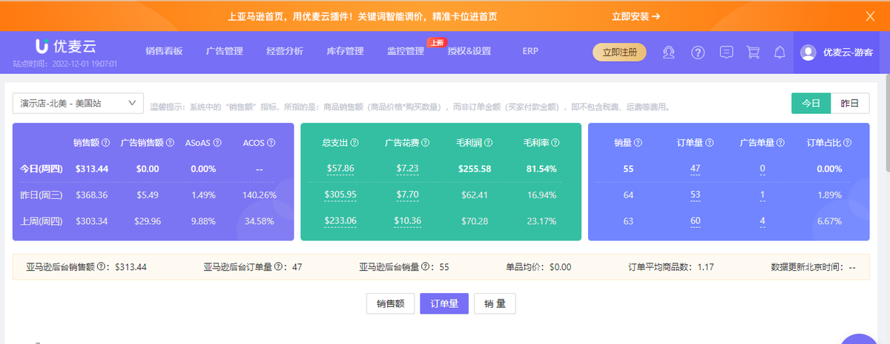This screenshot has width=890, height=344.
Task: Switch to 昨日 view
Action: [x=849, y=104]
